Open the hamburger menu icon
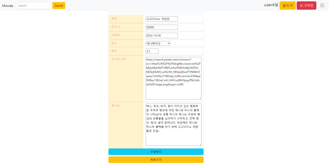This screenshot has height=164, width=329. tap(322, 5)
